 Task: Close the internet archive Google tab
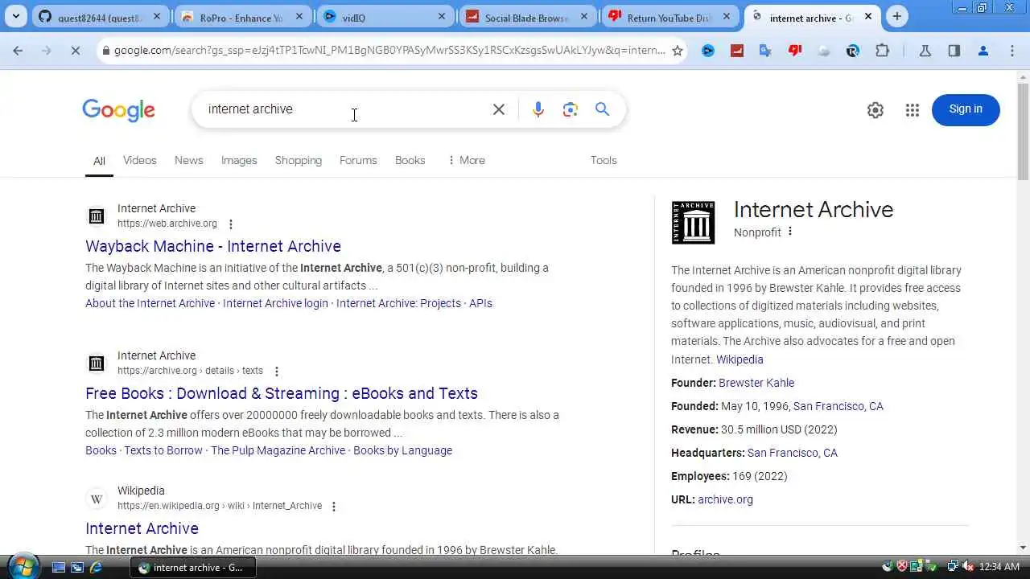point(868,16)
